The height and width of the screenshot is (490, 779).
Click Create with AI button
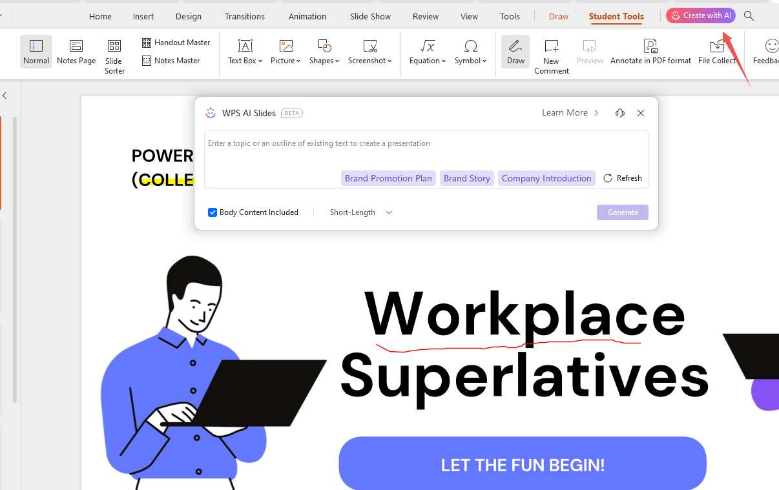(x=701, y=15)
